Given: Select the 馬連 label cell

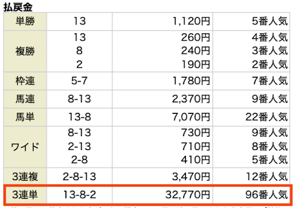Looking at the screenshot, I should click(25, 99).
